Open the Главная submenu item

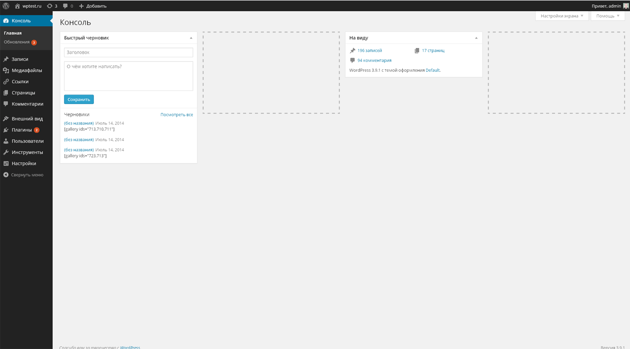point(13,33)
